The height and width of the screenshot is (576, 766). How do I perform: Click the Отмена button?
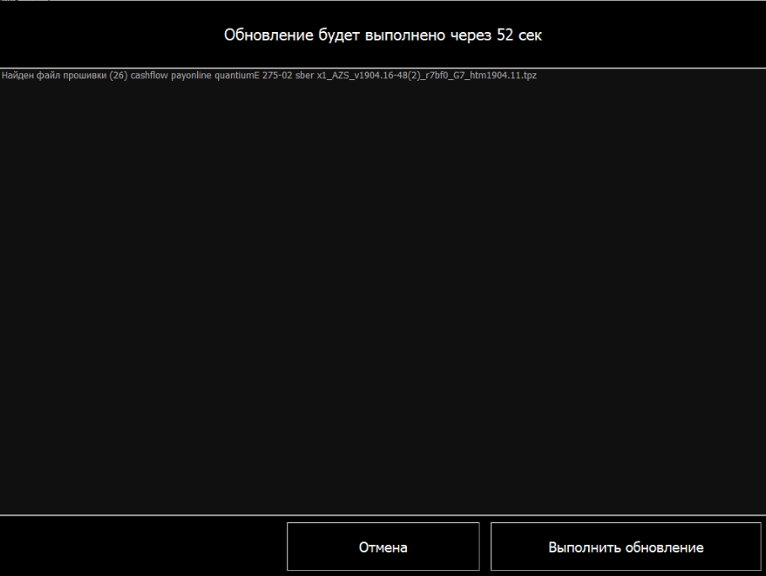click(383, 547)
